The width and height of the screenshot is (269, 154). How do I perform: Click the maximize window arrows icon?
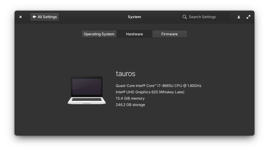click(x=248, y=17)
